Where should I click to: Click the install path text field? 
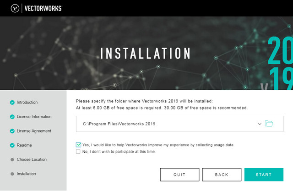pos(165,124)
